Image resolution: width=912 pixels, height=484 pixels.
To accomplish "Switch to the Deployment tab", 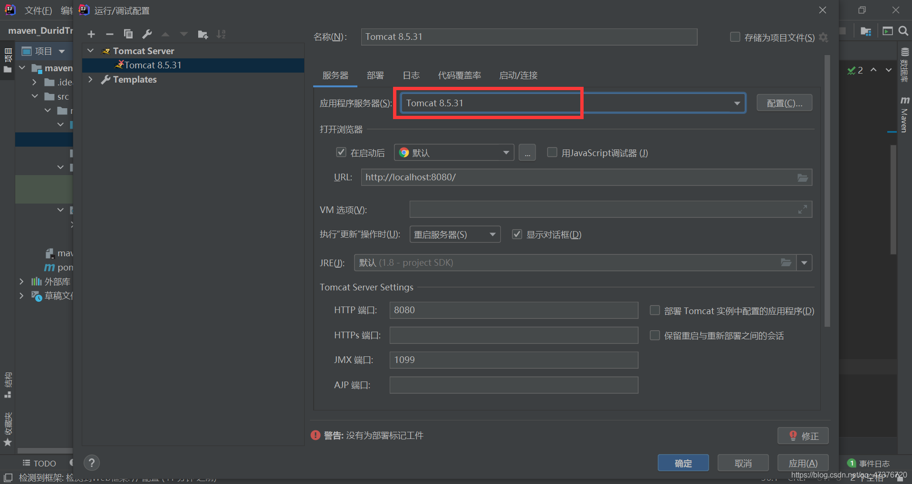I will click(x=375, y=75).
